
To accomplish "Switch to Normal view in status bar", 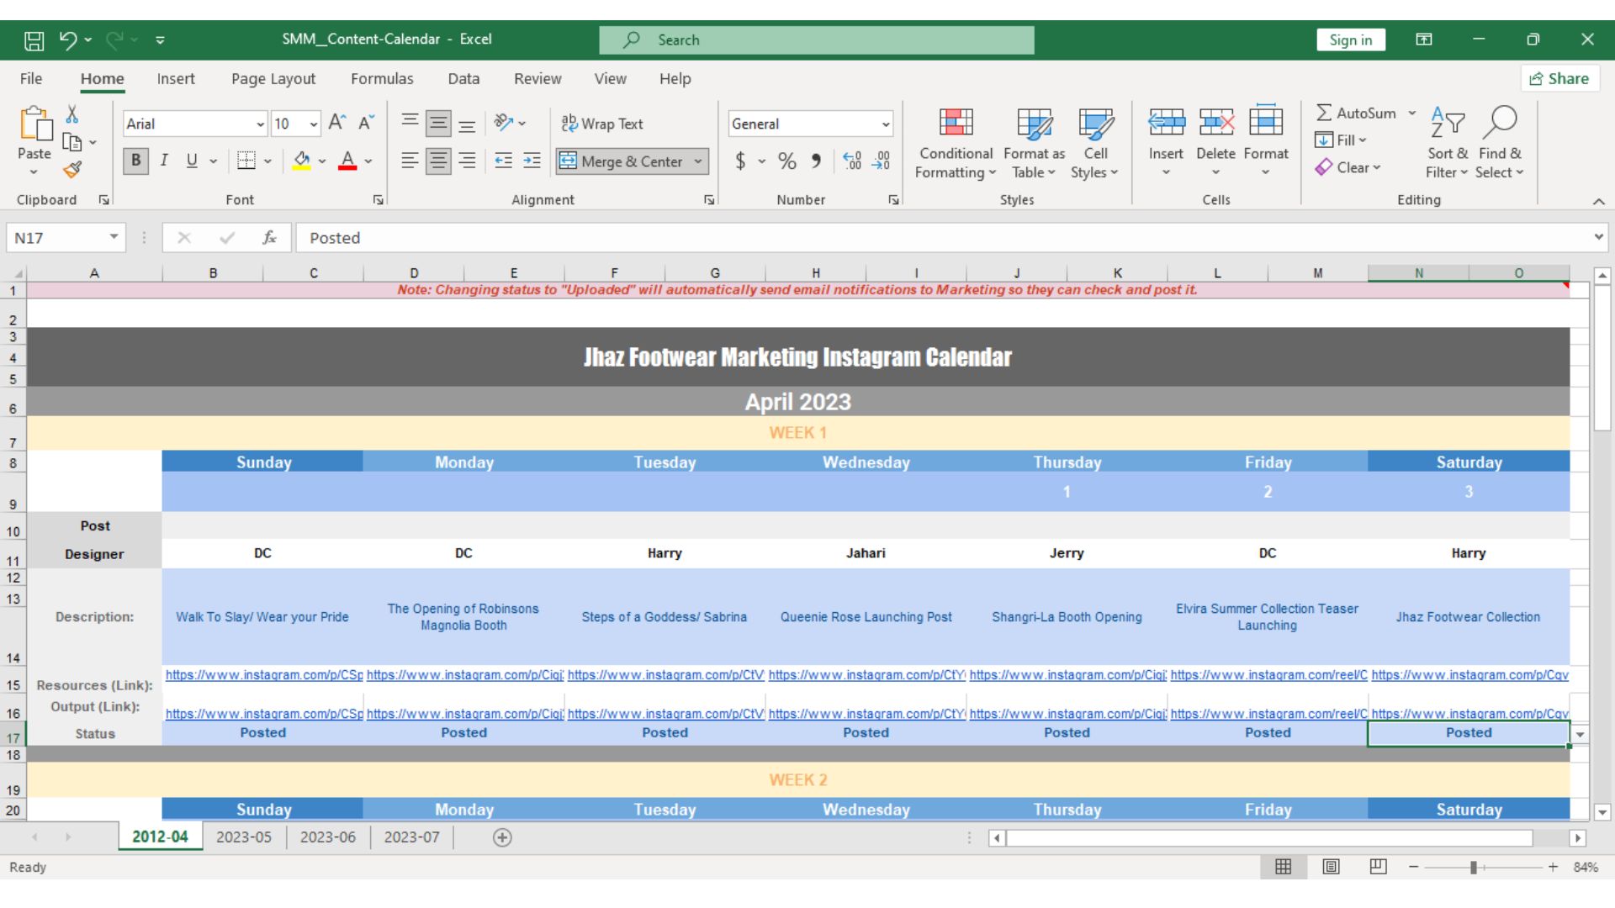I will [x=1284, y=867].
